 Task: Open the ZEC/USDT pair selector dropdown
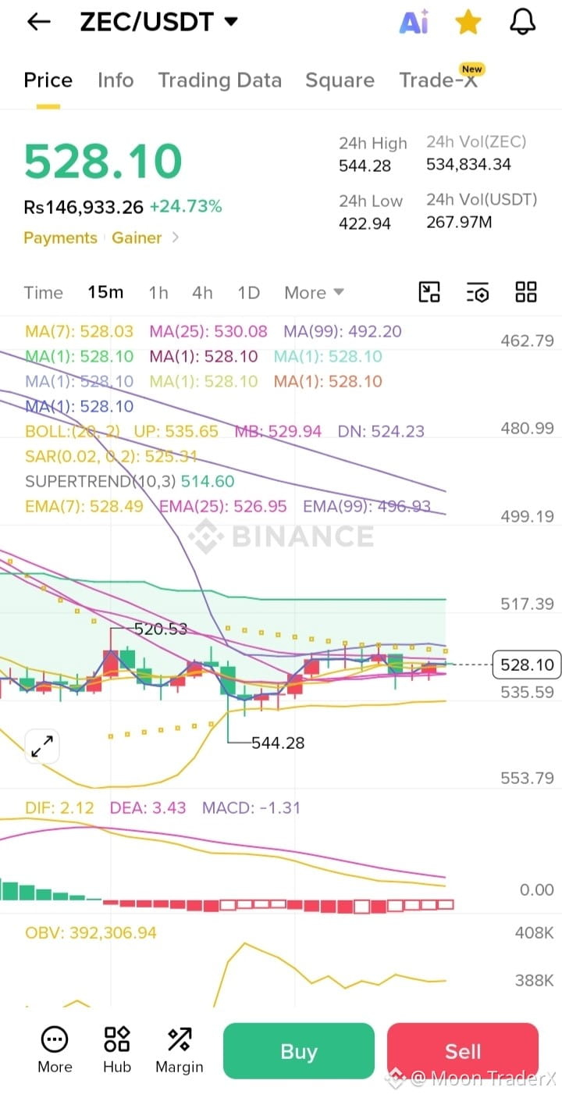pyautogui.click(x=158, y=22)
